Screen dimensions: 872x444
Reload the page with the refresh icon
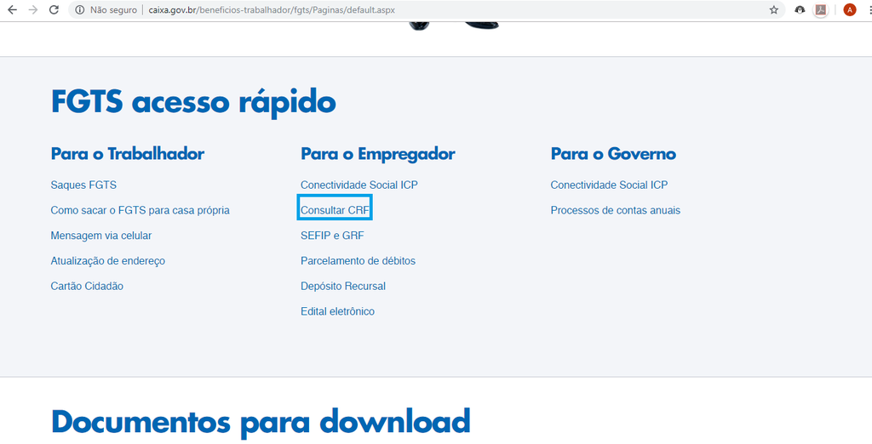[x=54, y=10]
